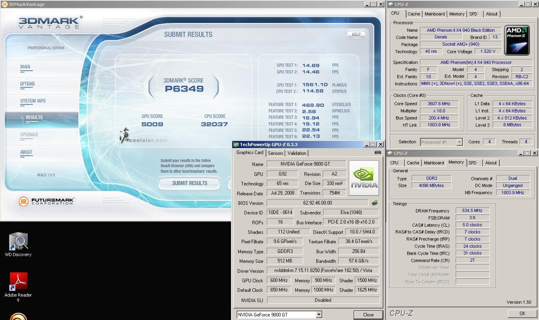Open the Processor #1 selection dropdown

click(x=460, y=142)
